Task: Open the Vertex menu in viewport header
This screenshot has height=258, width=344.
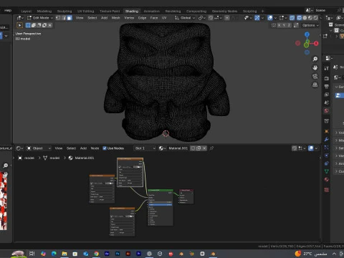Action: 129,18
